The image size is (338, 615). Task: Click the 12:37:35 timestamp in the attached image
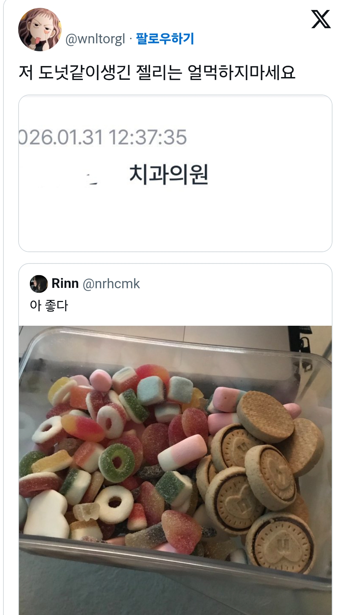(148, 137)
